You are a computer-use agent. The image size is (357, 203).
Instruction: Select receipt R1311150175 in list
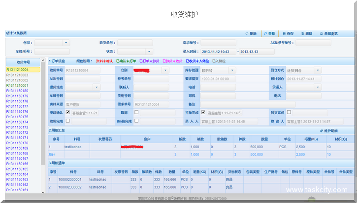click(x=17, y=117)
